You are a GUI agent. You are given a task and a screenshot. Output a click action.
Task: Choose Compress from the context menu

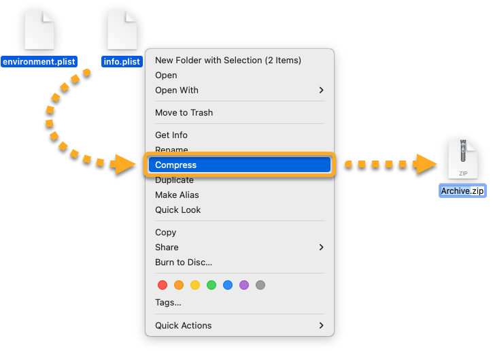239,165
